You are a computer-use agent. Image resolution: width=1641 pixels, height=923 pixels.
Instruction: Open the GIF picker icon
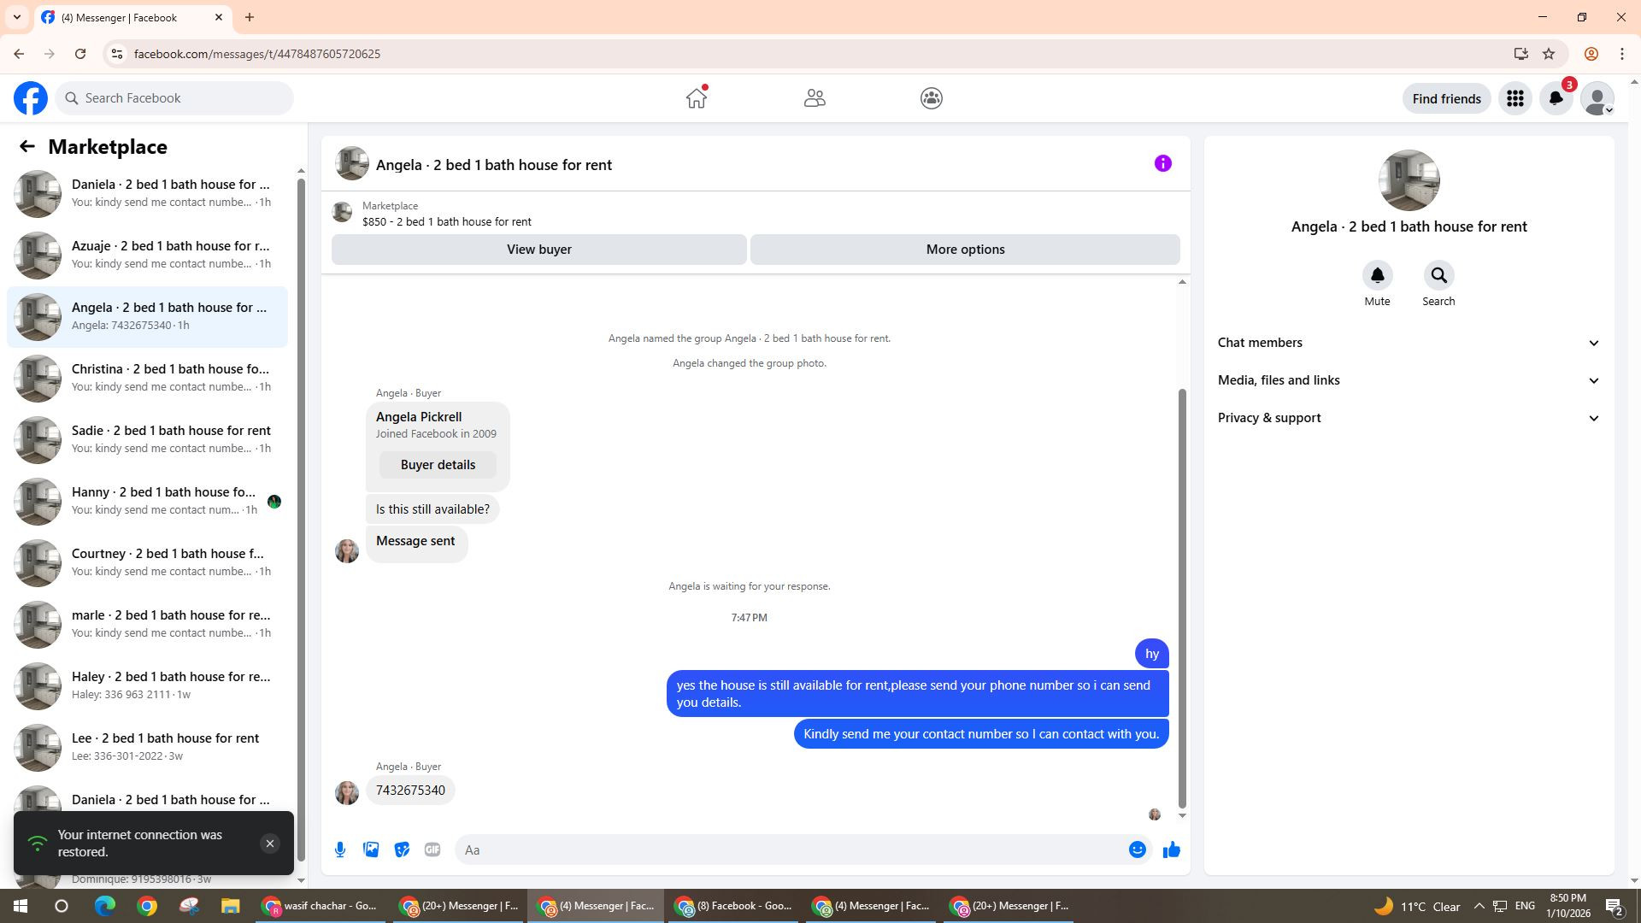[432, 850]
